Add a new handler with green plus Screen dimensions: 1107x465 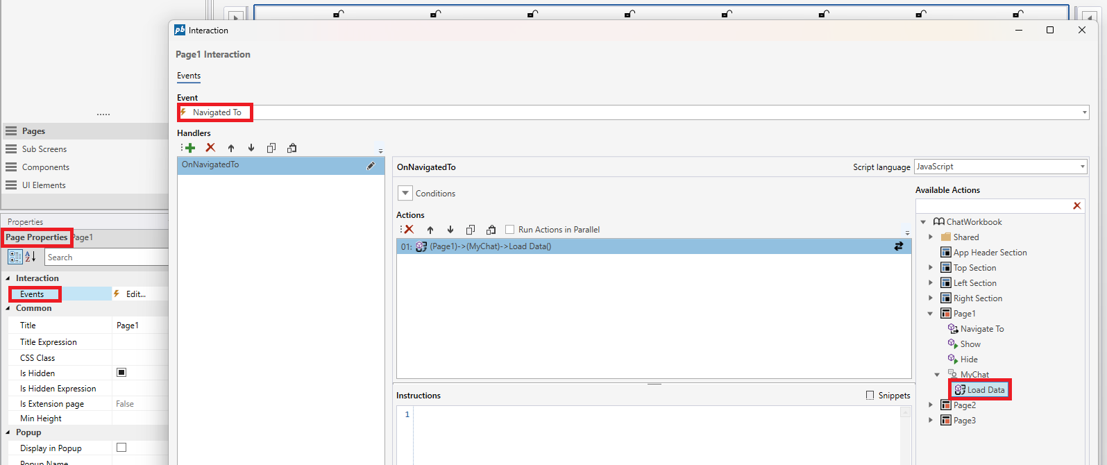(x=189, y=148)
